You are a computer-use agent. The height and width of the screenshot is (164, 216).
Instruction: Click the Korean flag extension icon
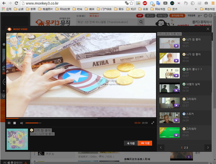(x=179, y=3)
